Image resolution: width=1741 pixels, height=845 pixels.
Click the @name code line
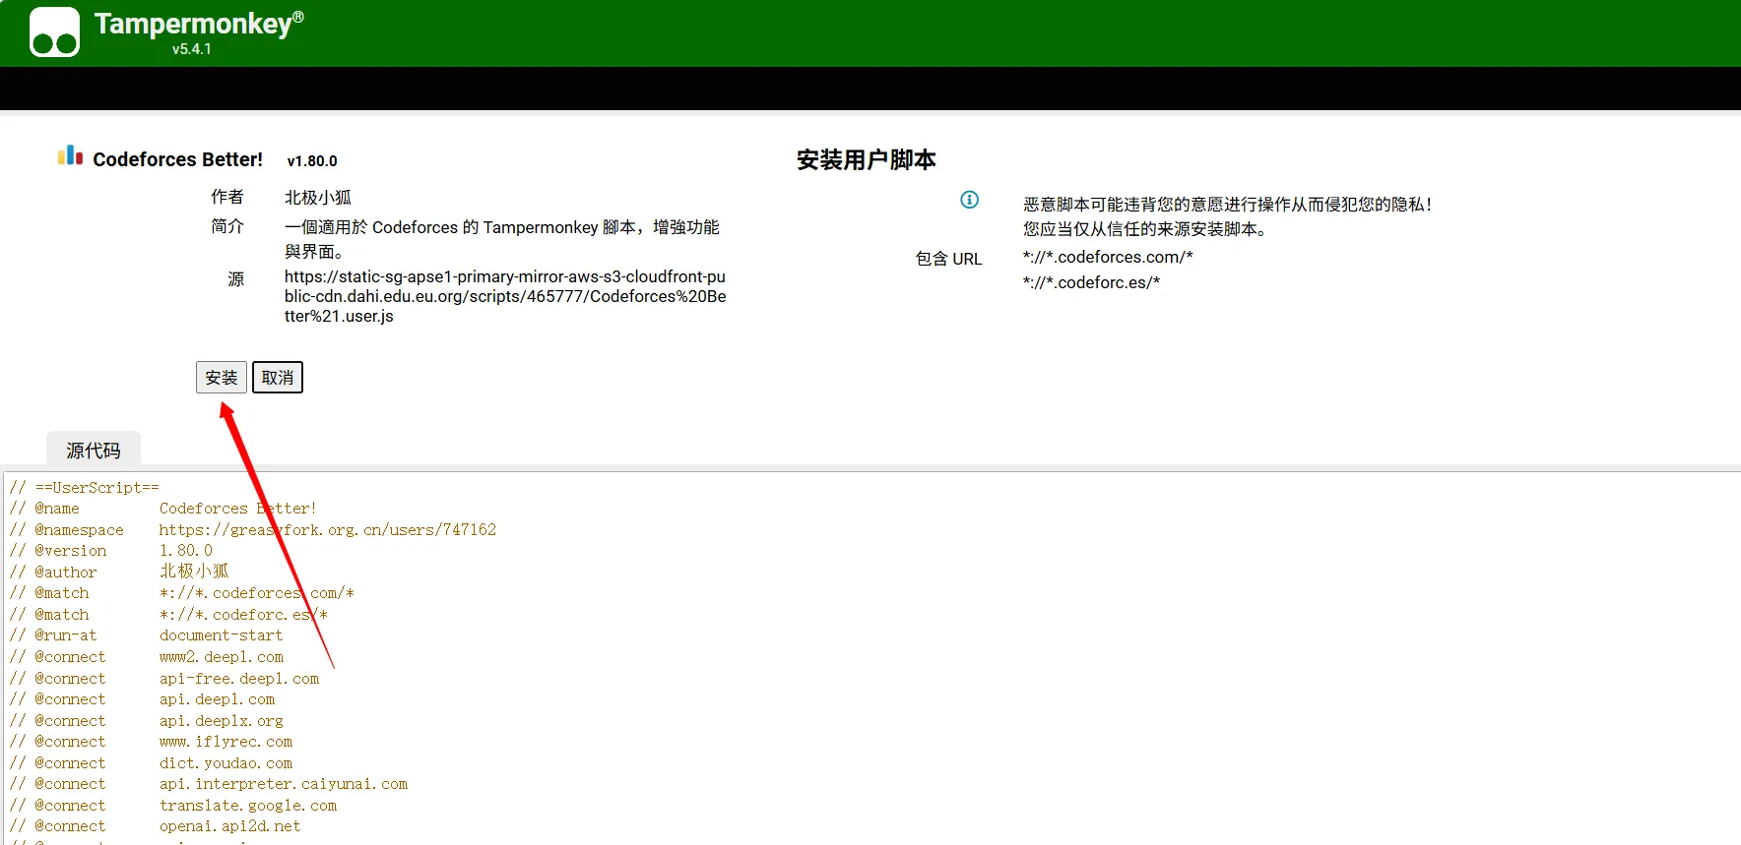pos(163,509)
